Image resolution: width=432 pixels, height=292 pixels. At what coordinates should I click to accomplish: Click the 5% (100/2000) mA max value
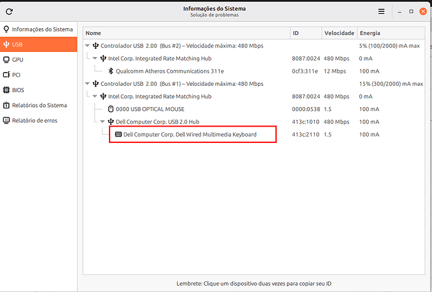pyautogui.click(x=389, y=46)
